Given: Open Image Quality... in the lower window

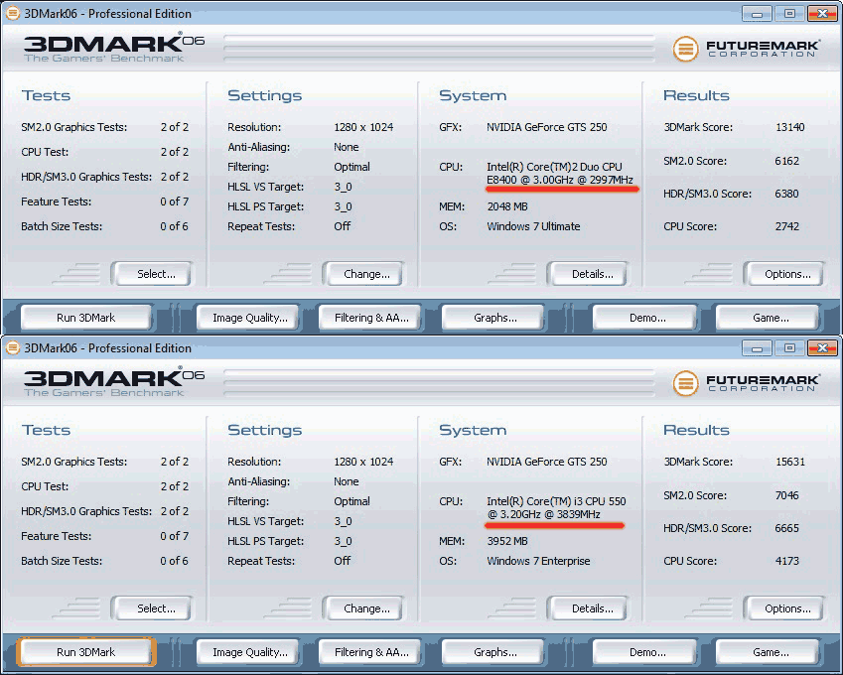Looking at the screenshot, I should tap(247, 652).
